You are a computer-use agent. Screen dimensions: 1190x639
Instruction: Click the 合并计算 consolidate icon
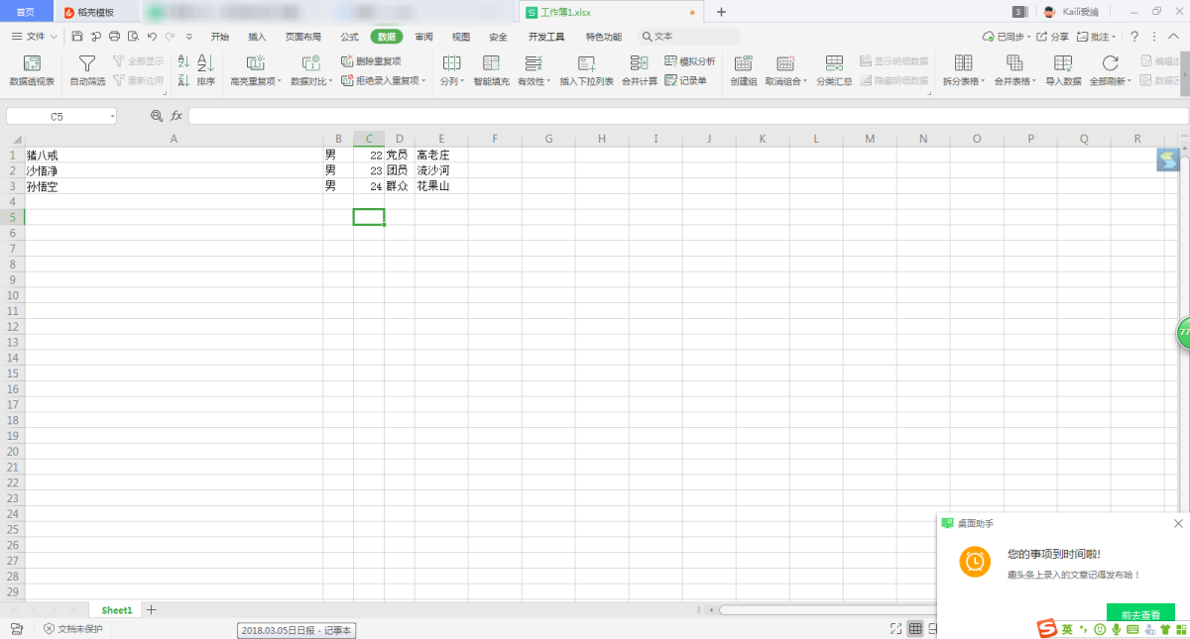640,70
